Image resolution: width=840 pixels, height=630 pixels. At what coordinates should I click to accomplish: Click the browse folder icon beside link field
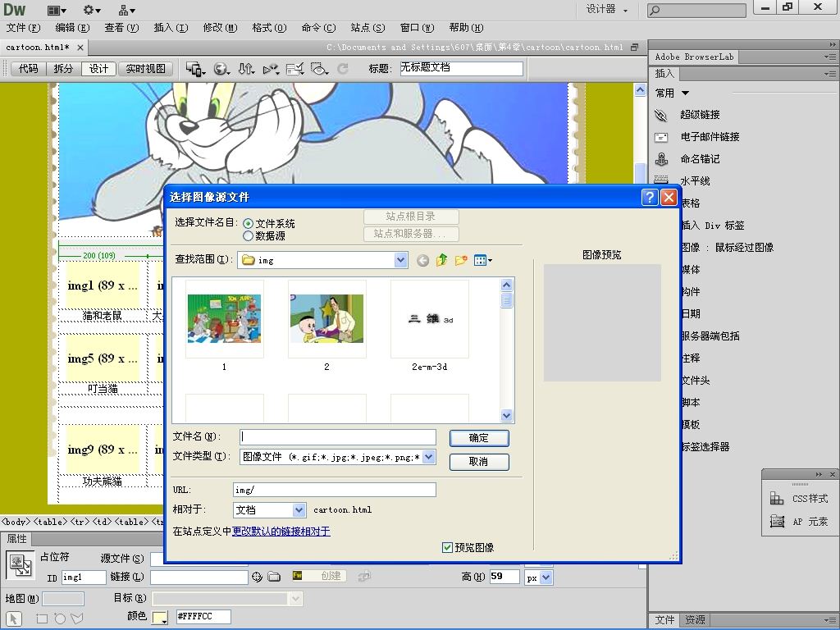coord(274,577)
